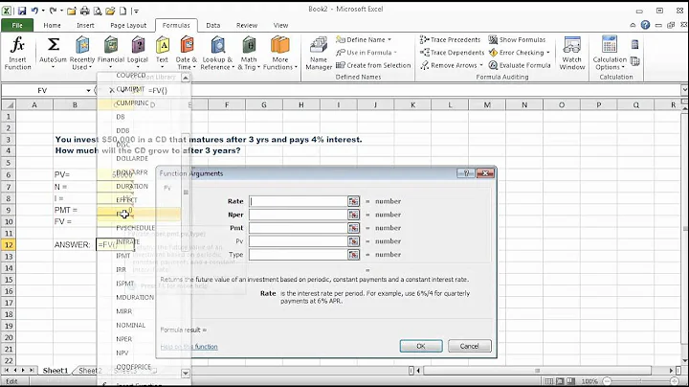The width and height of the screenshot is (689, 387).
Task: Open the Recently Used functions list
Action: 82,54
